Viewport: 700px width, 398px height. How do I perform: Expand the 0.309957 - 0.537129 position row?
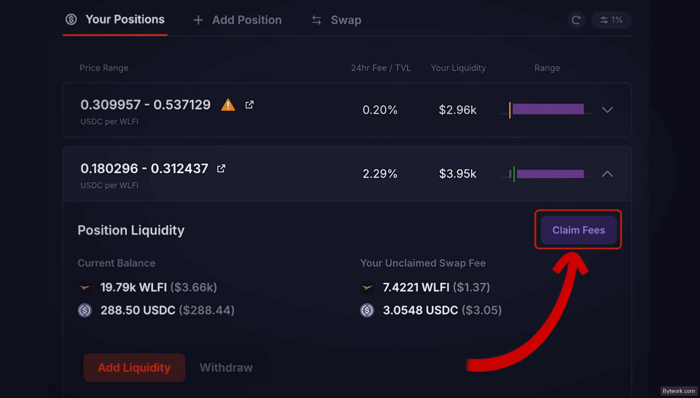click(608, 110)
